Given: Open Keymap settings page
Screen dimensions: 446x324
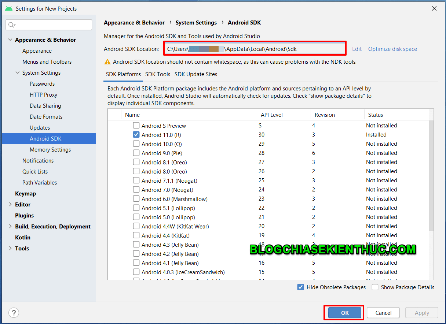Looking at the screenshot, I should [25, 194].
